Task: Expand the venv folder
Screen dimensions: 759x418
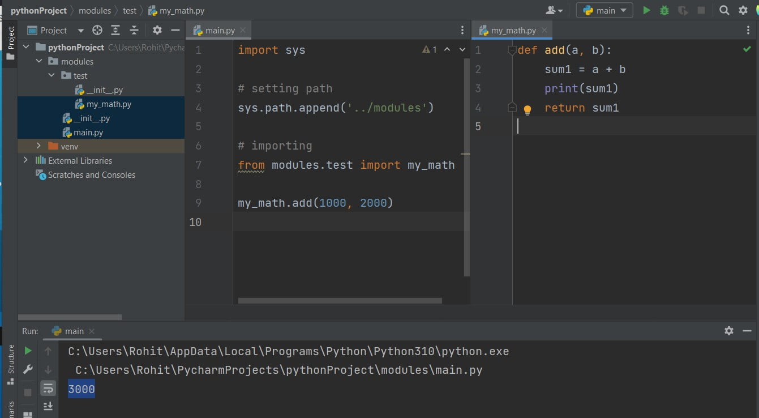Action: pyautogui.click(x=38, y=146)
